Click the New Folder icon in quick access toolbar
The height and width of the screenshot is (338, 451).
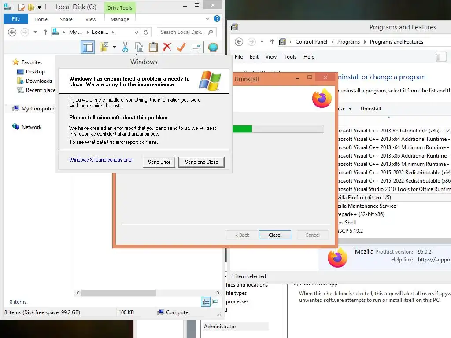(31, 7)
